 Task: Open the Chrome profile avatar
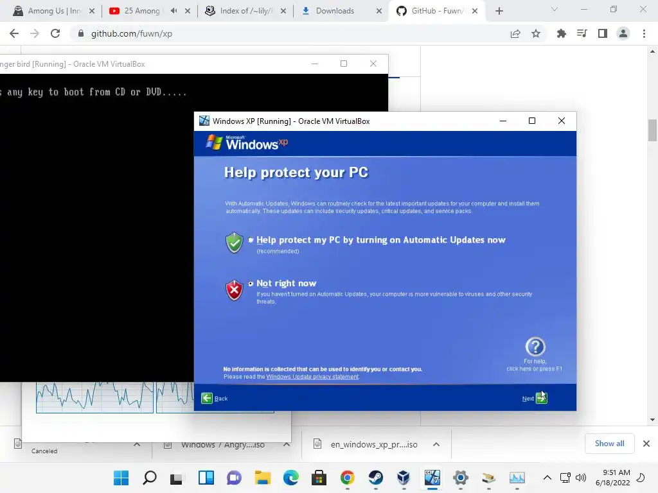tap(623, 33)
